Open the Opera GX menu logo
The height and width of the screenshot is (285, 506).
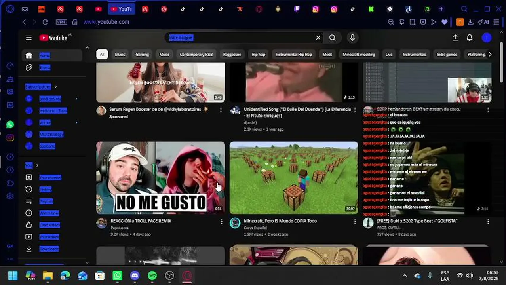click(x=10, y=9)
